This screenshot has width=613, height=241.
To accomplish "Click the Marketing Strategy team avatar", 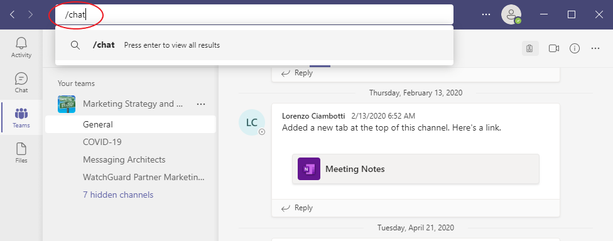I will point(67,104).
